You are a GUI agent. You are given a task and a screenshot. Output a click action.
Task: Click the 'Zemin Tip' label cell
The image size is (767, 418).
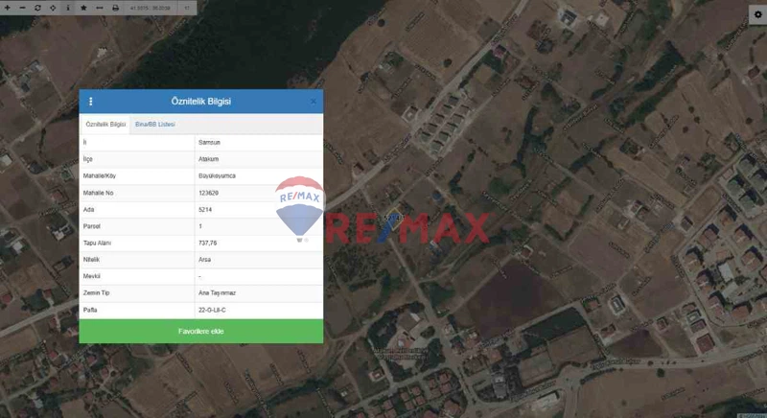(137, 292)
